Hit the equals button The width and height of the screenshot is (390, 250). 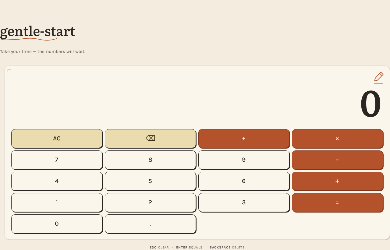pyautogui.click(x=337, y=202)
